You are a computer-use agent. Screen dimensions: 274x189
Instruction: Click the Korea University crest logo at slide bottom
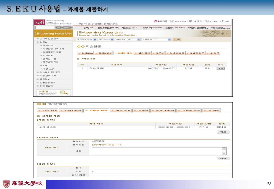6,184
